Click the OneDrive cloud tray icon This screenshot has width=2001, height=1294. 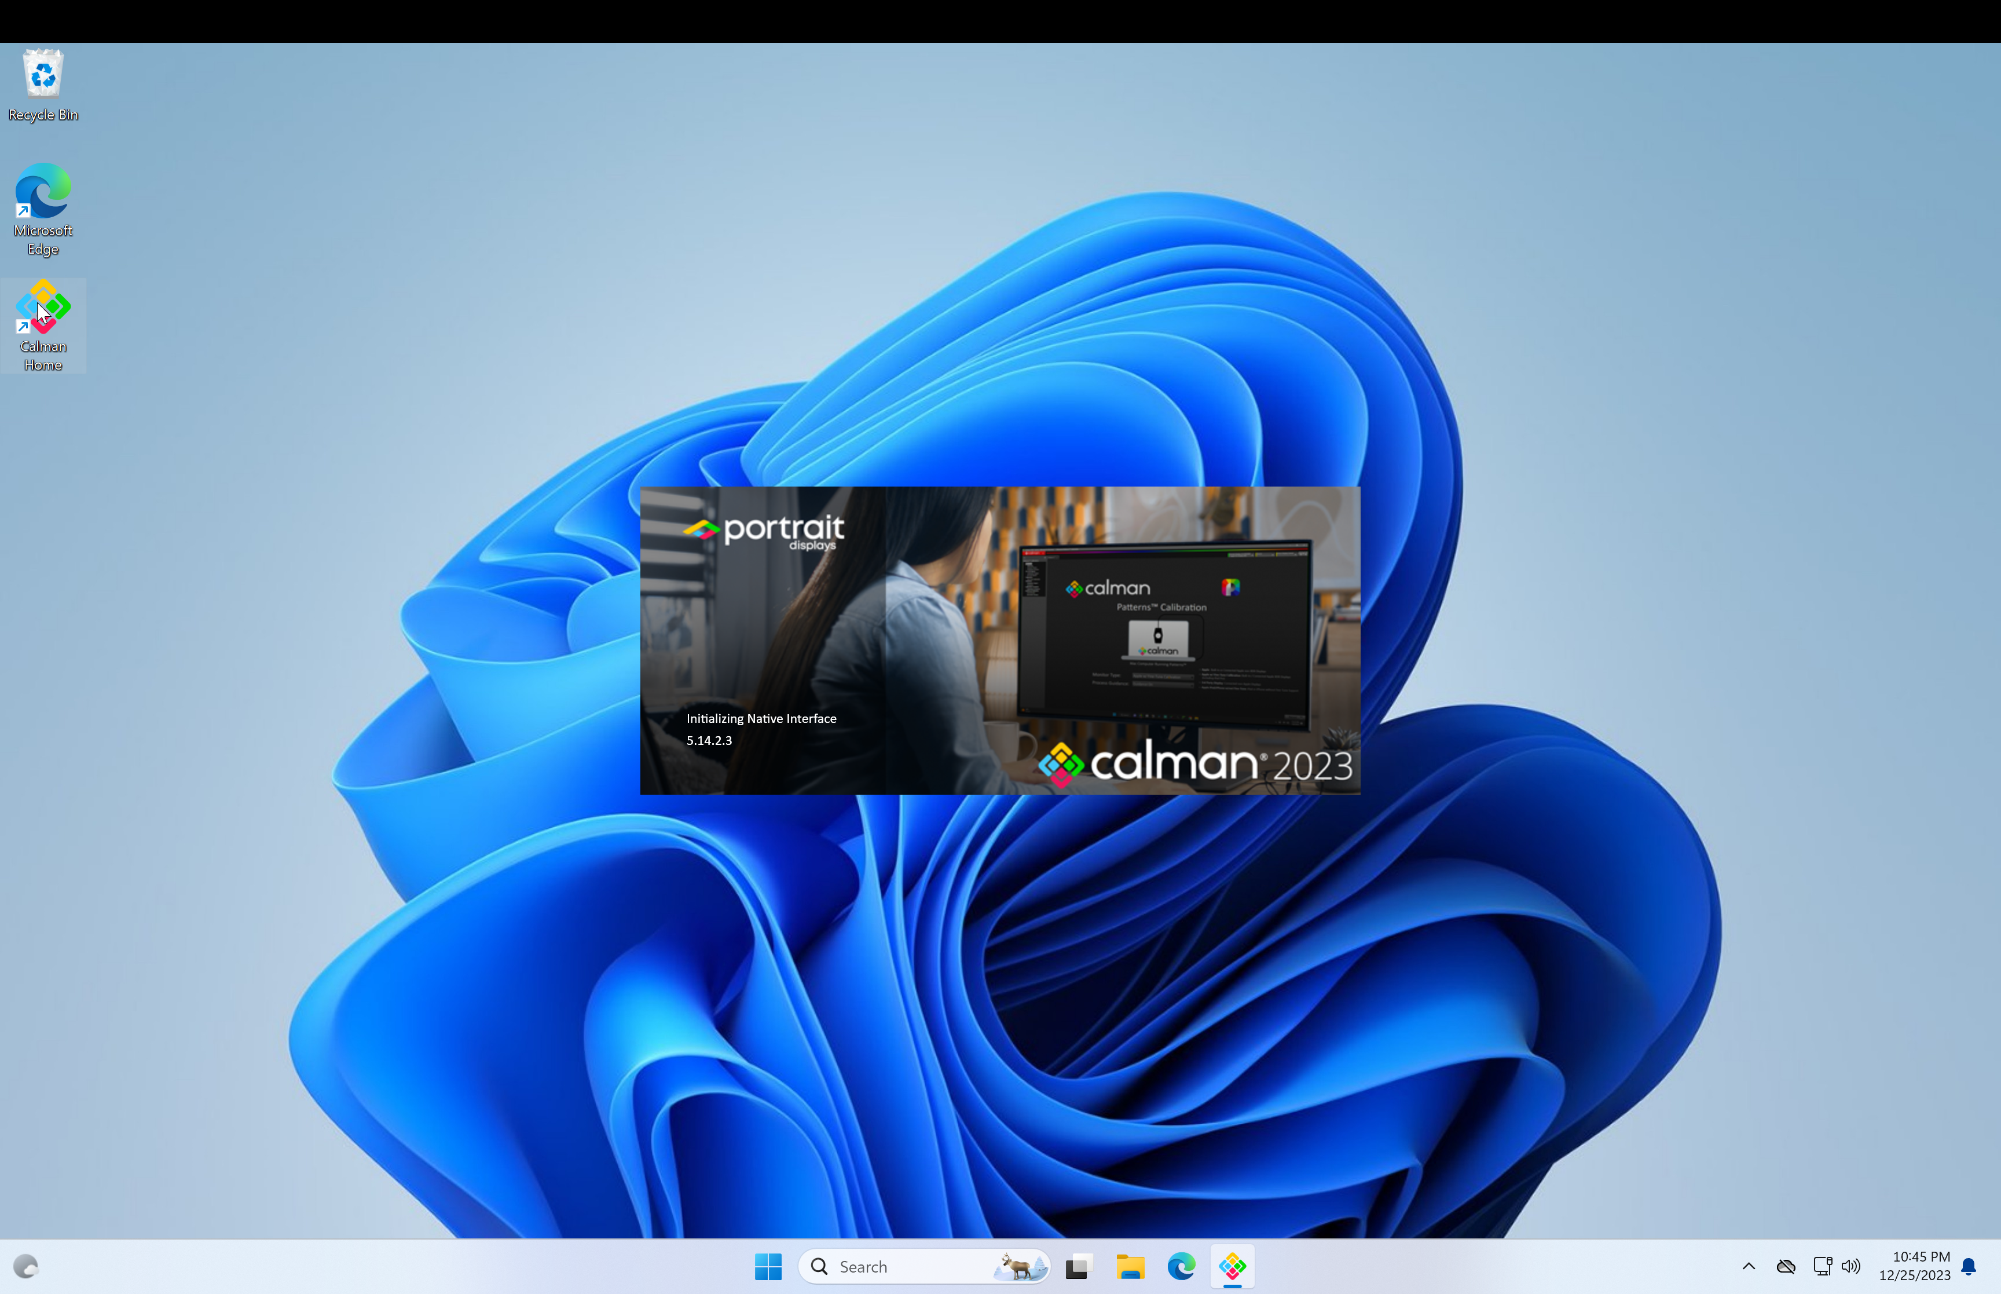(1785, 1266)
